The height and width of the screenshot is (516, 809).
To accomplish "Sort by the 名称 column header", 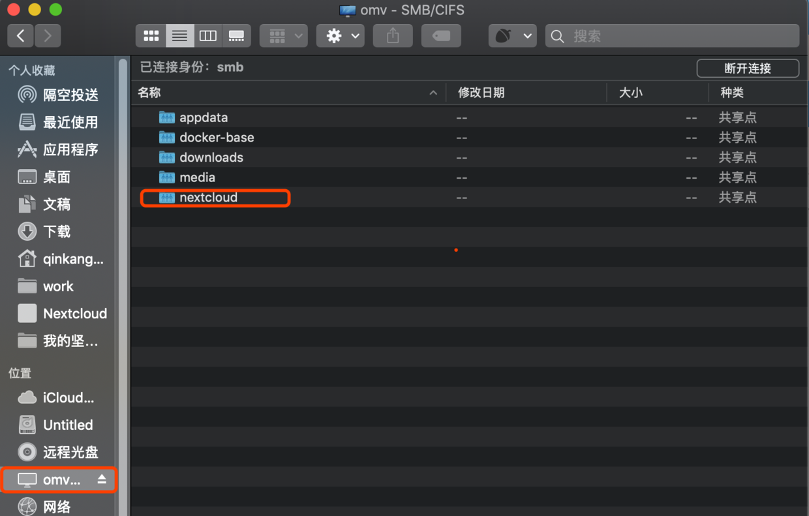I will [288, 93].
